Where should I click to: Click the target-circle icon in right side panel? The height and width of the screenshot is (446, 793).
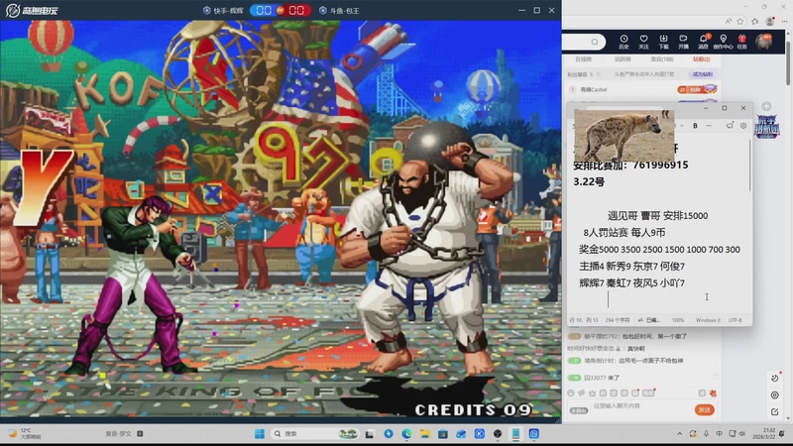tap(775, 394)
